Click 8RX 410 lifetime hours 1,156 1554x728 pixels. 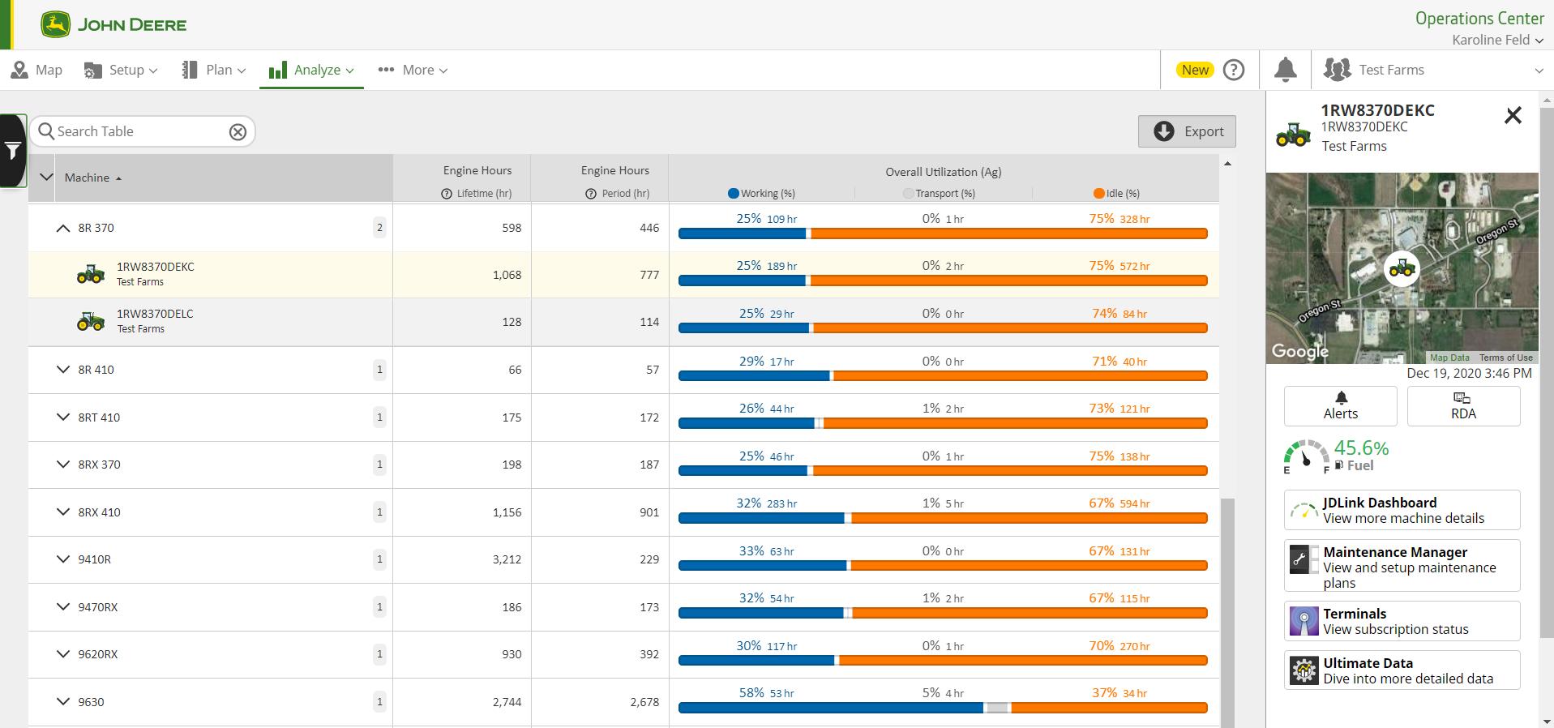click(x=507, y=512)
